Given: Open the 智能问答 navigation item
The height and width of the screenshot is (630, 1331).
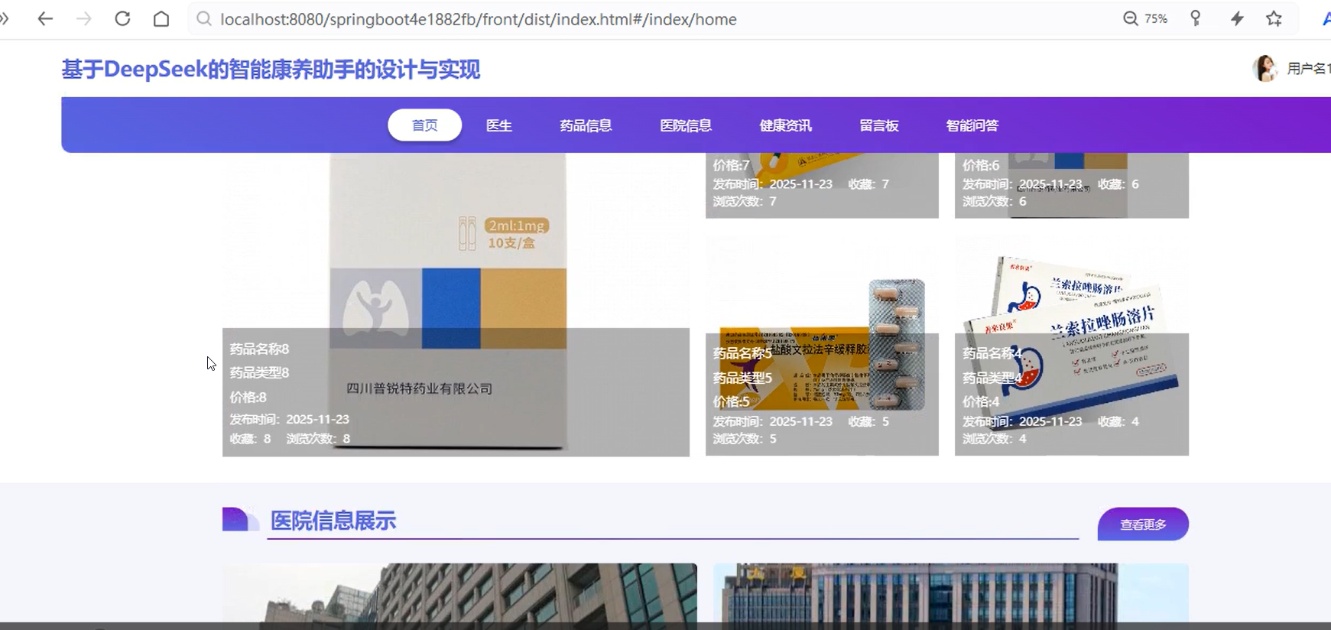Looking at the screenshot, I should click(972, 125).
